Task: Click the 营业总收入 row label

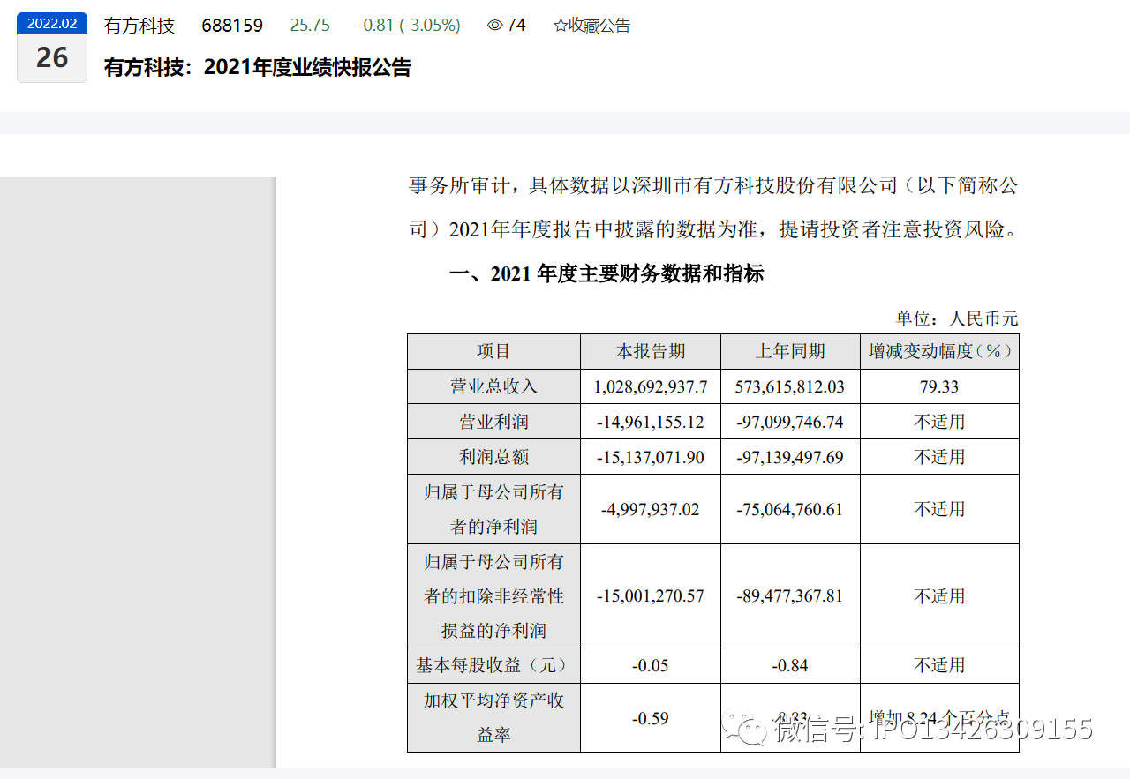Action: pyautogui.click(x=493, y=386)
